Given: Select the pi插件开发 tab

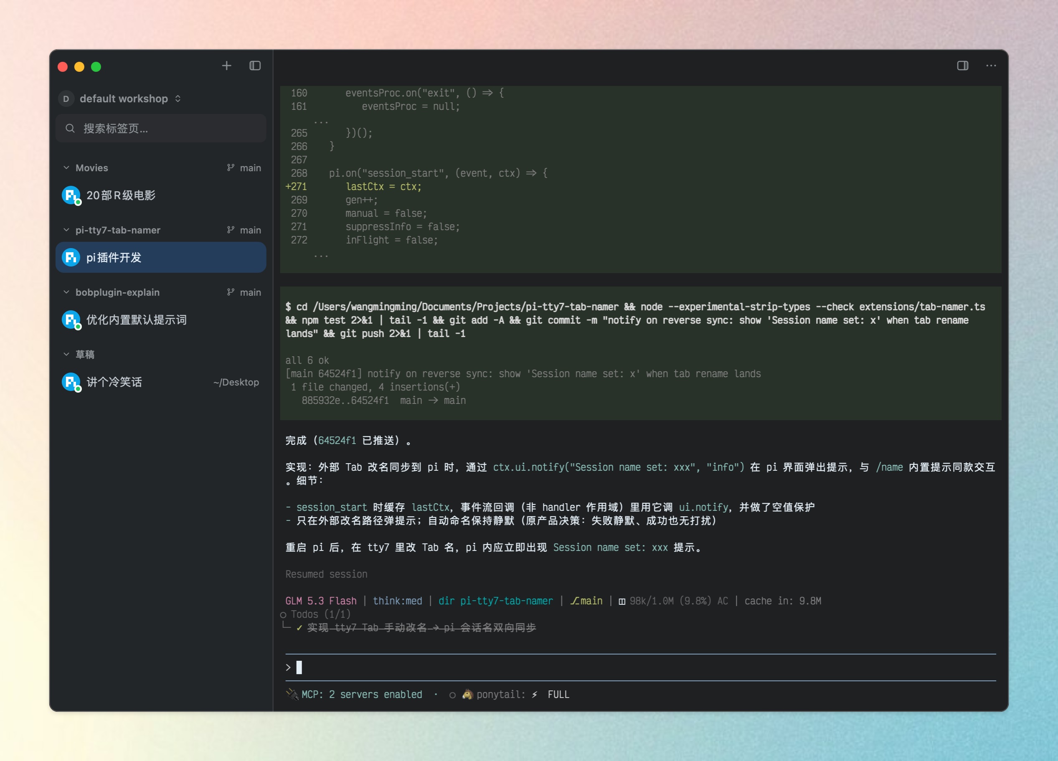Looking at the screenshot, I should coord(161,257).
